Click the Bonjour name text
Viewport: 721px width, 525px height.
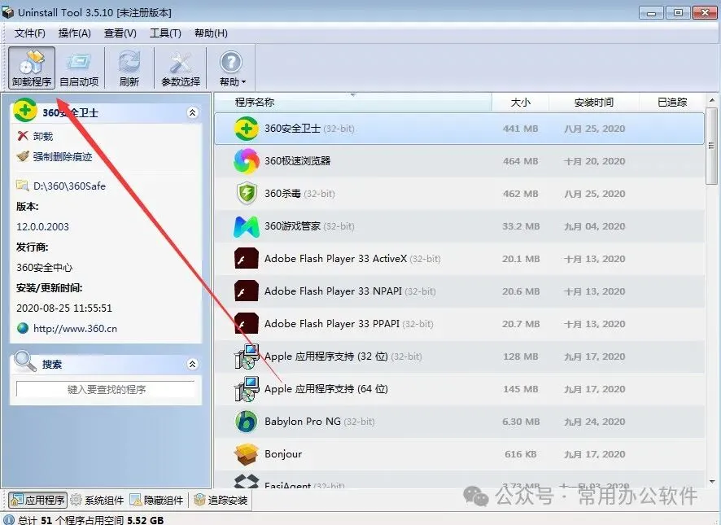(283, 454)
